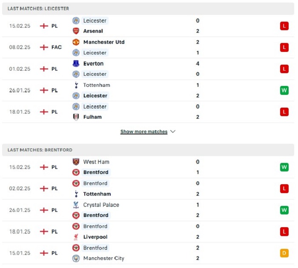Click the green W badge for Tottenham–Leicester
The height and width of the screenshot is (268, 298).
pos(284,90)
